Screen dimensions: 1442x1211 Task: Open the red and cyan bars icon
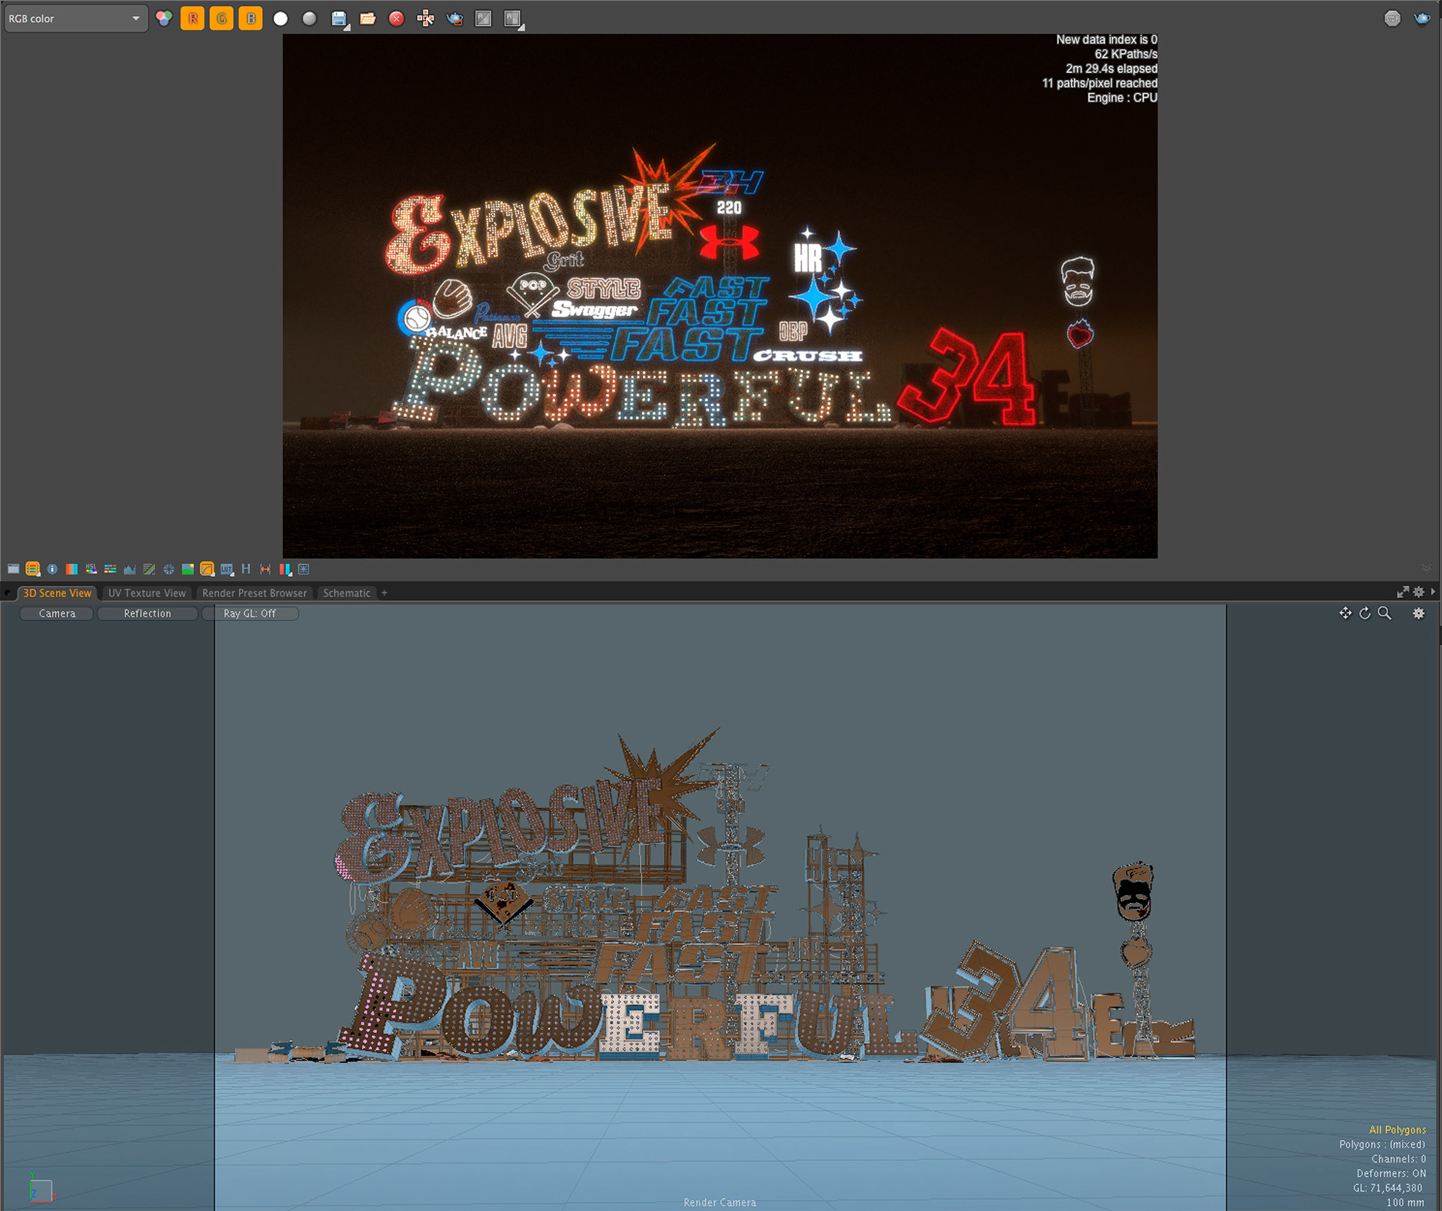285,569
